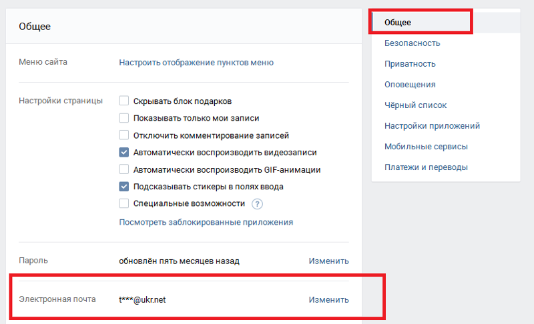Enable Скрывать блок подарков checkbox
This screenshot has height=324, width=534.
pyautogui.click(x=124, y=101)
